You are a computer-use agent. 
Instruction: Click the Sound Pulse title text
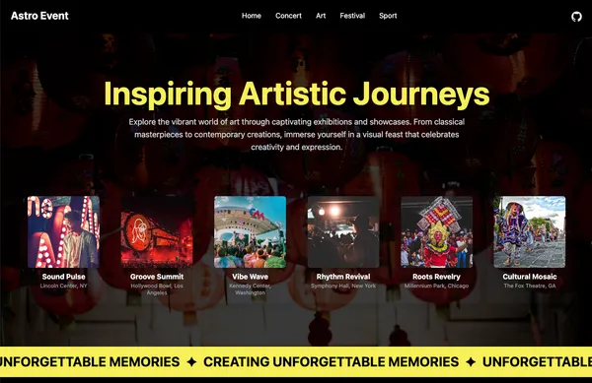tap(63, 277)
